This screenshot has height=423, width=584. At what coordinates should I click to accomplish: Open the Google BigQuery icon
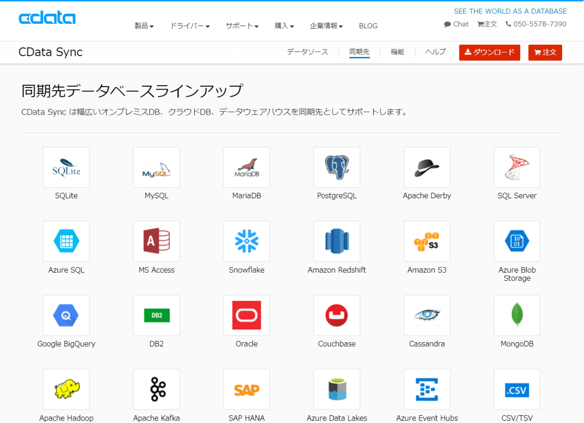point(66,315)
